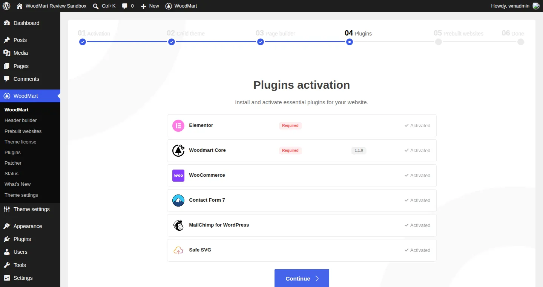Click Activated status for MailChimp for WordPress
This screenshot has height=287, width=543.
(417, 225)
